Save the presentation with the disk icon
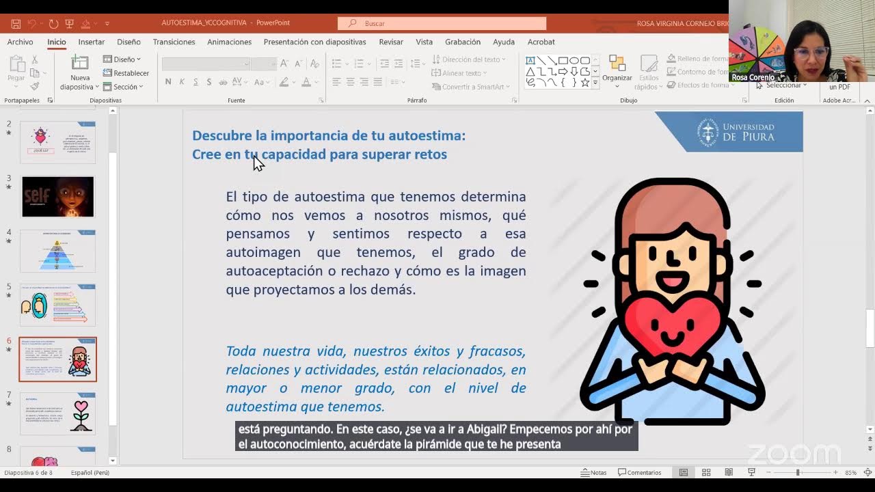 [x=16, y=23]
